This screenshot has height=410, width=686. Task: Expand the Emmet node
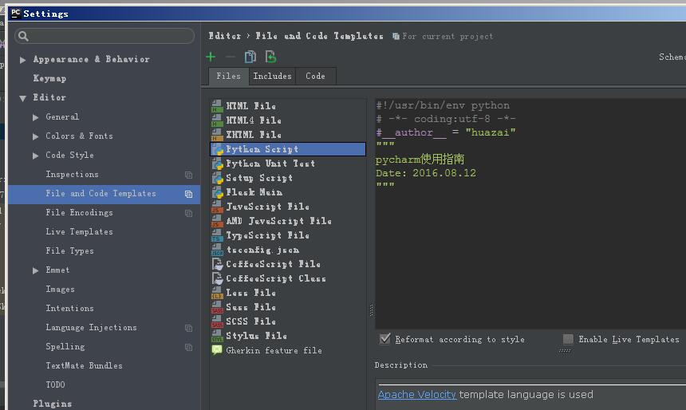35,271
